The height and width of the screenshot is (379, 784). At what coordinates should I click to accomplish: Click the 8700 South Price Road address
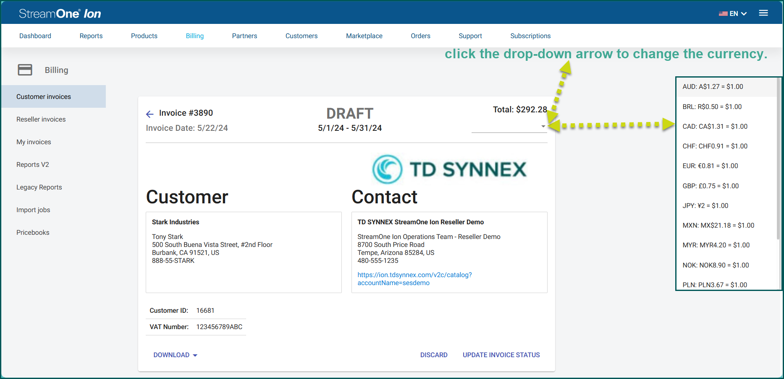[391, 245]
